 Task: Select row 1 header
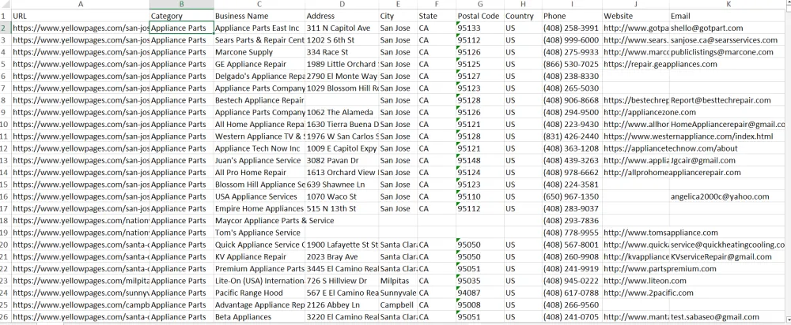coord(5,16)
